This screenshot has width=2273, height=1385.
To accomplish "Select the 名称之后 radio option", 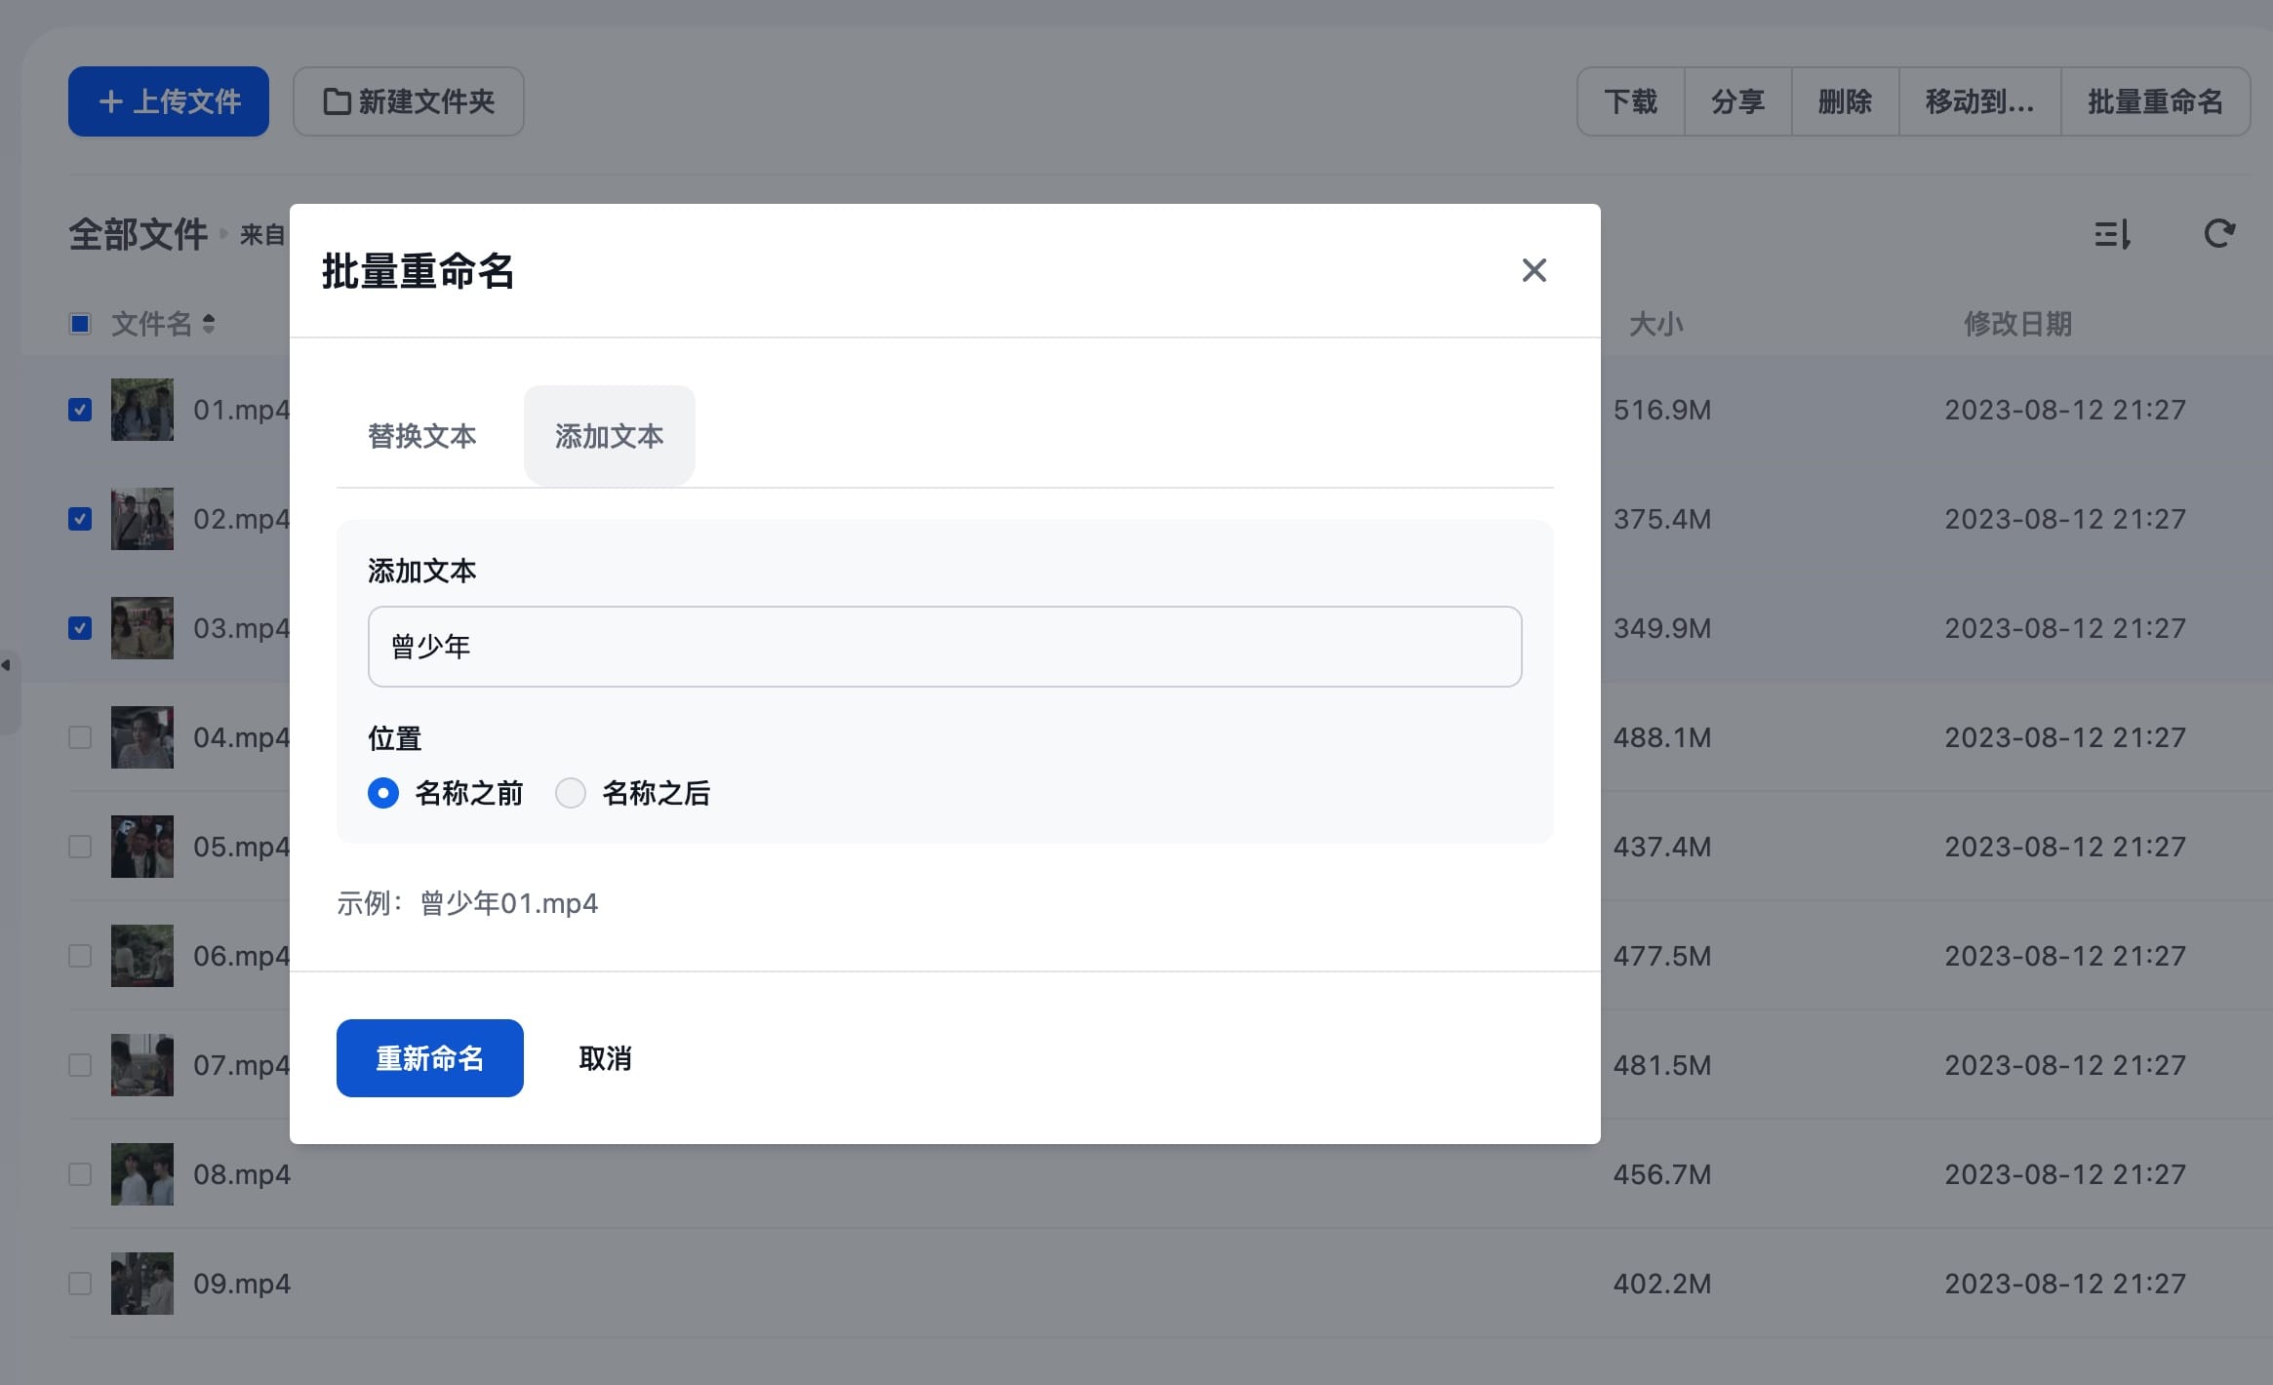I will point(570,793).
